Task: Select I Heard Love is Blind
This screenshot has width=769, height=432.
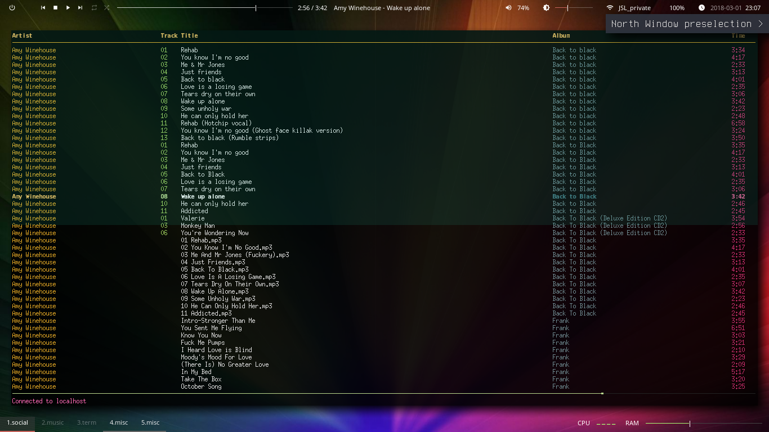Action: pos(216,350)
